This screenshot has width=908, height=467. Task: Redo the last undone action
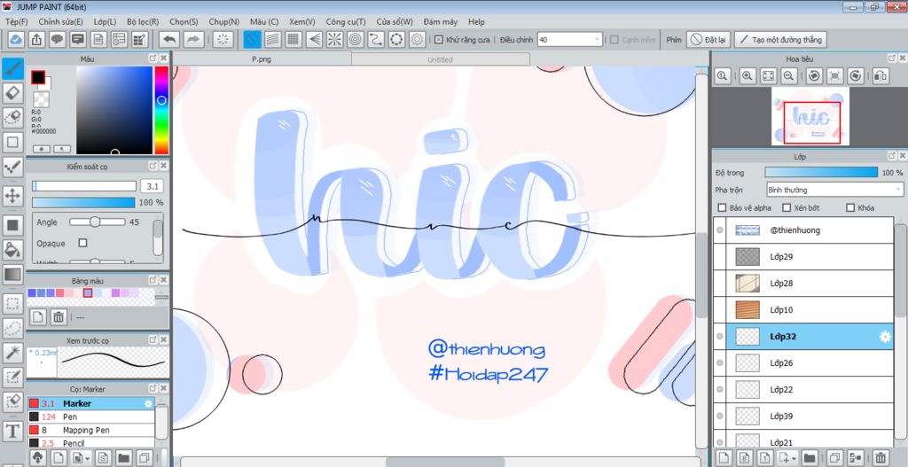pos(194,39)
